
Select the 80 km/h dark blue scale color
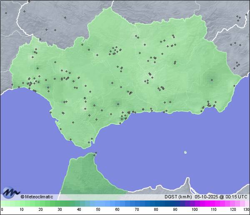(156, 204)
